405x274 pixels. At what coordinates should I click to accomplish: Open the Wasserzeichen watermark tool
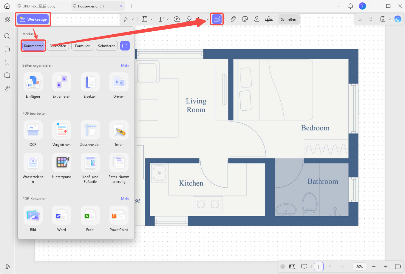click(33, 168)
